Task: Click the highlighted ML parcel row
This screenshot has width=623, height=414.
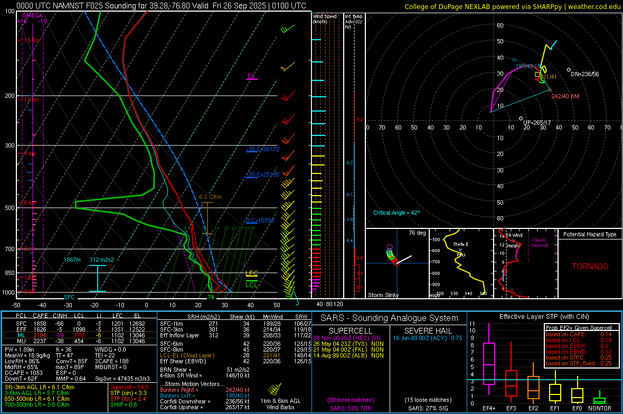Action: (80, 335)
